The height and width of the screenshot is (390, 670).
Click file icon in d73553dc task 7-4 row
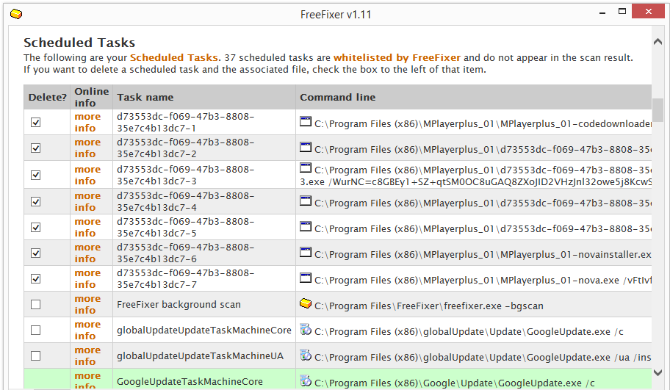[x=306, y=201]
